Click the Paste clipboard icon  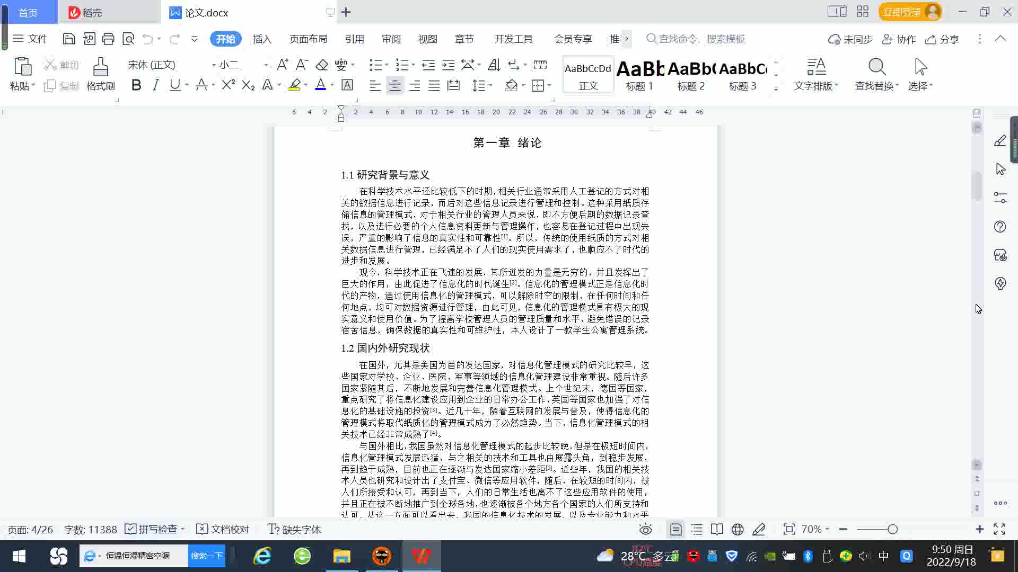pos(22,67)
